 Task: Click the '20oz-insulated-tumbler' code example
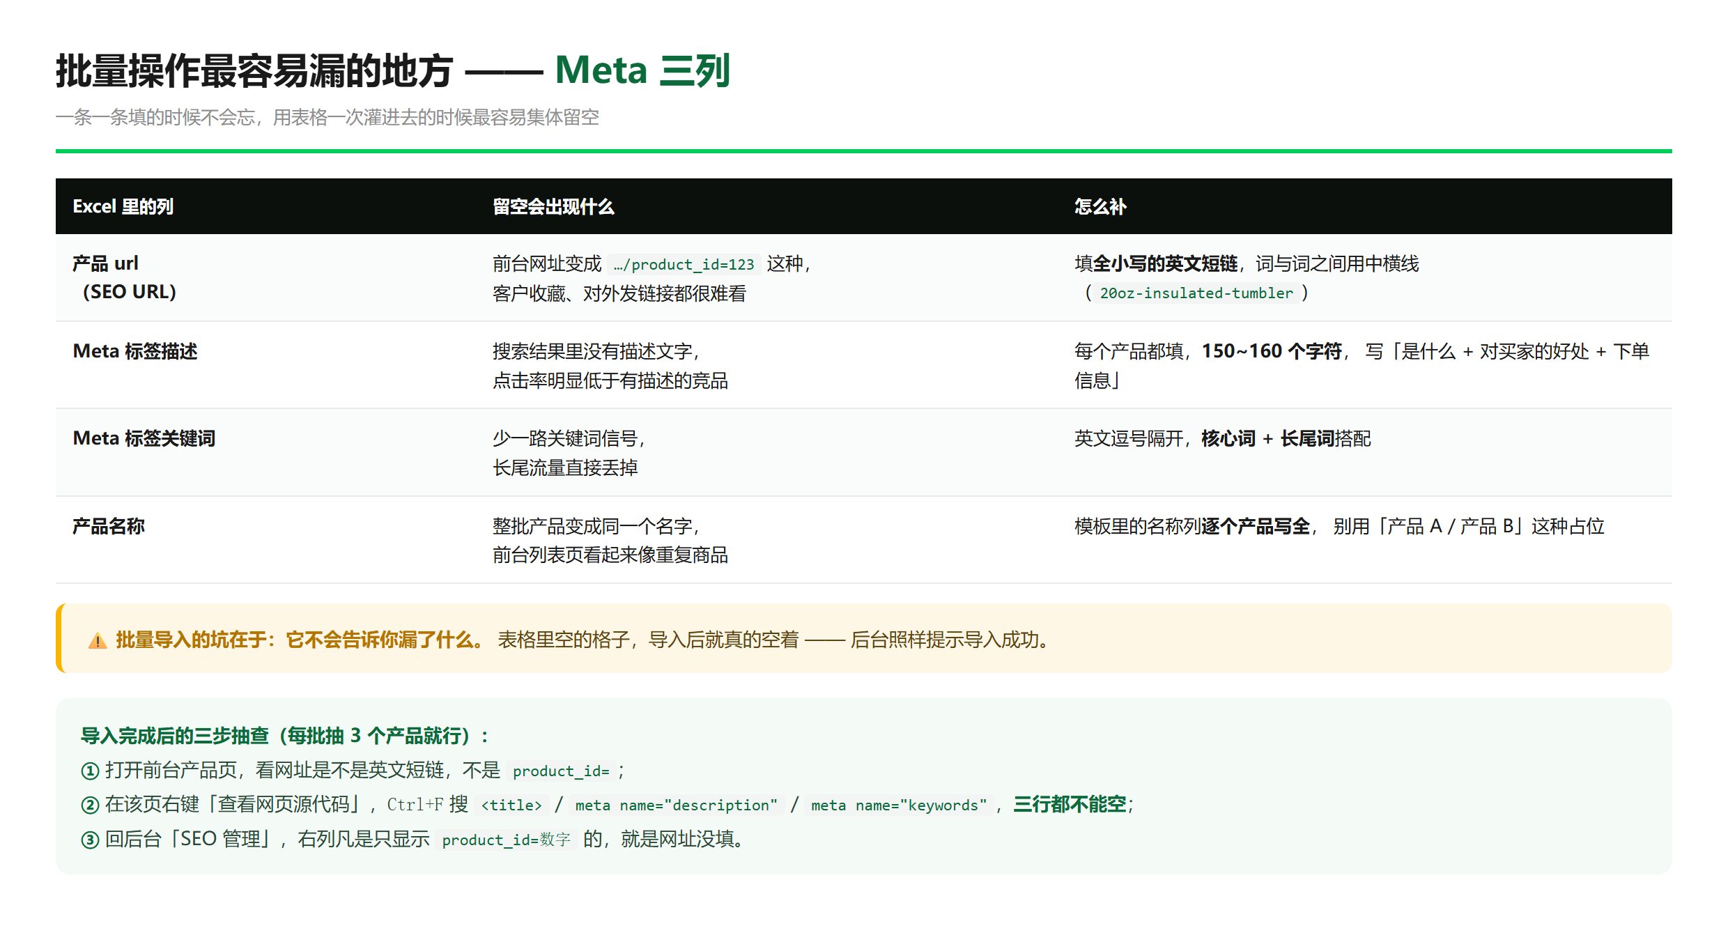[x=1196, y=293]
